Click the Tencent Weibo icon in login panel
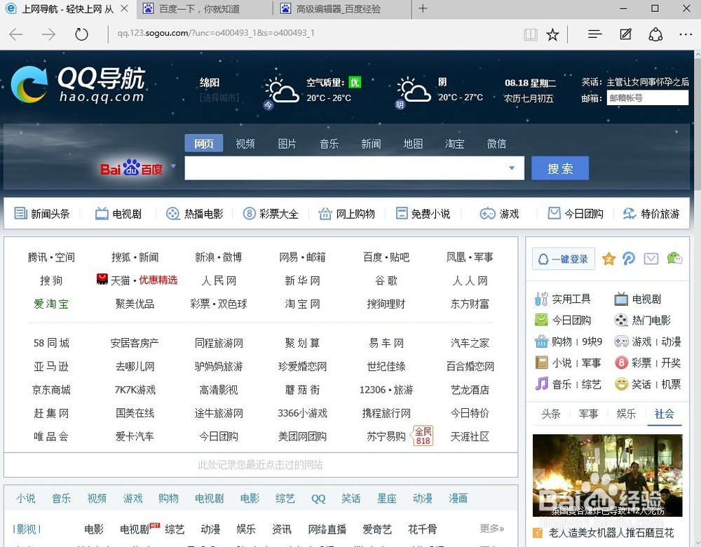Viewport: 701px width, 547px height. (629, 259)
